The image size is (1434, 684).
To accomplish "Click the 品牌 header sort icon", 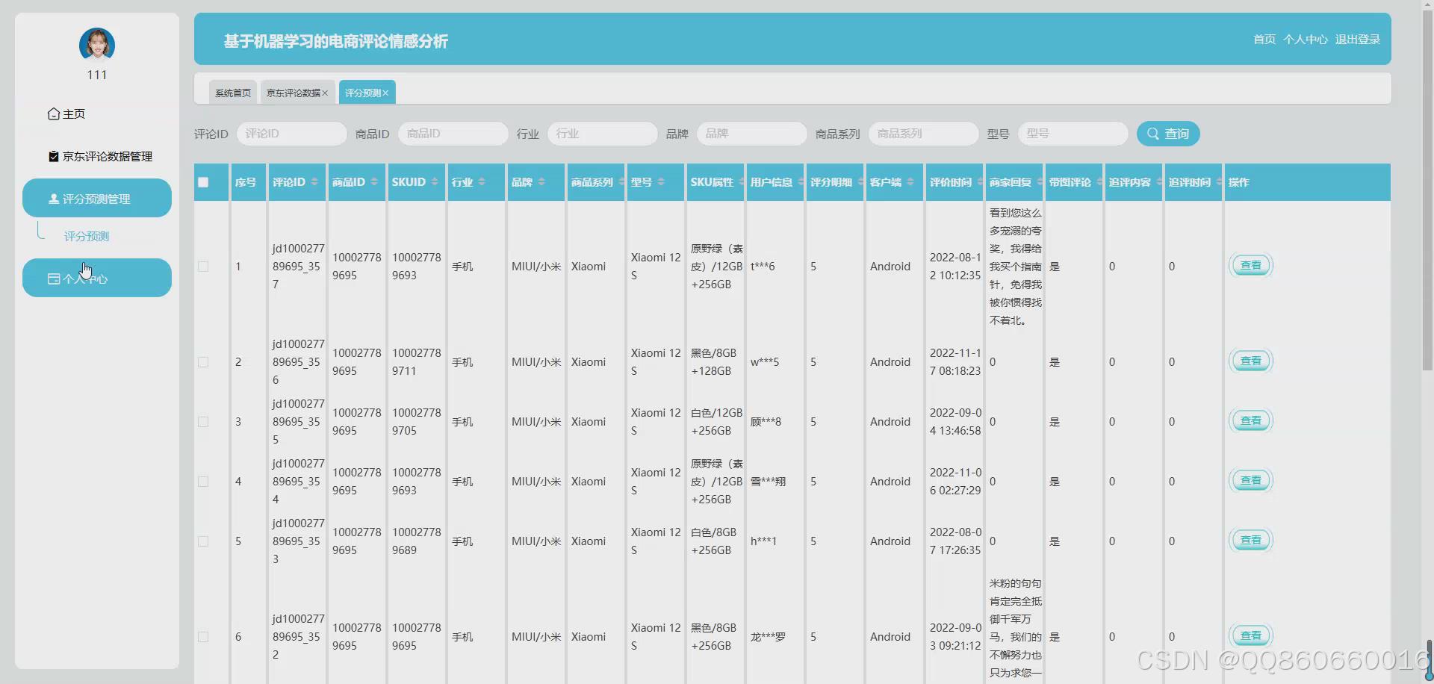I will [541, 182].
